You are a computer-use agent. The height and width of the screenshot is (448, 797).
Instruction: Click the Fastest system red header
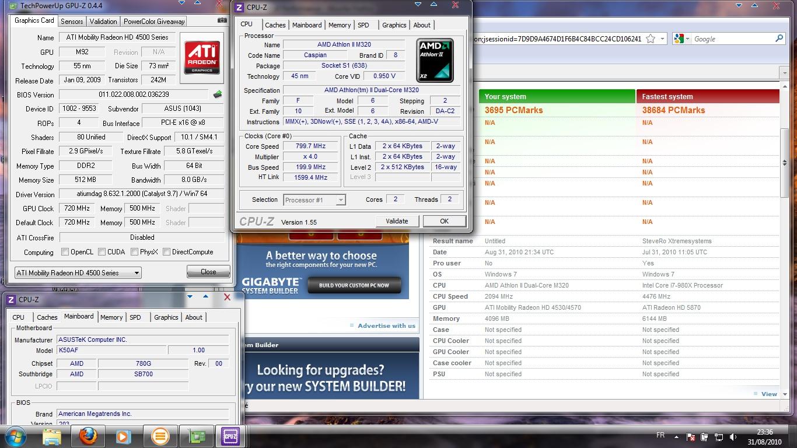coord(708,96)
